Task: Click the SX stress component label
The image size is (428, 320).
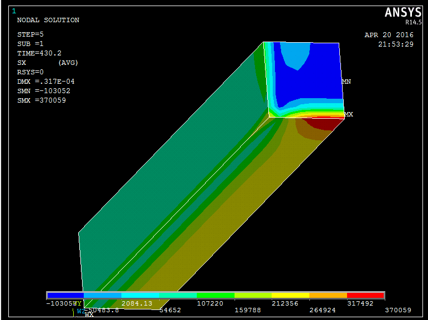Action: [22, 63]
